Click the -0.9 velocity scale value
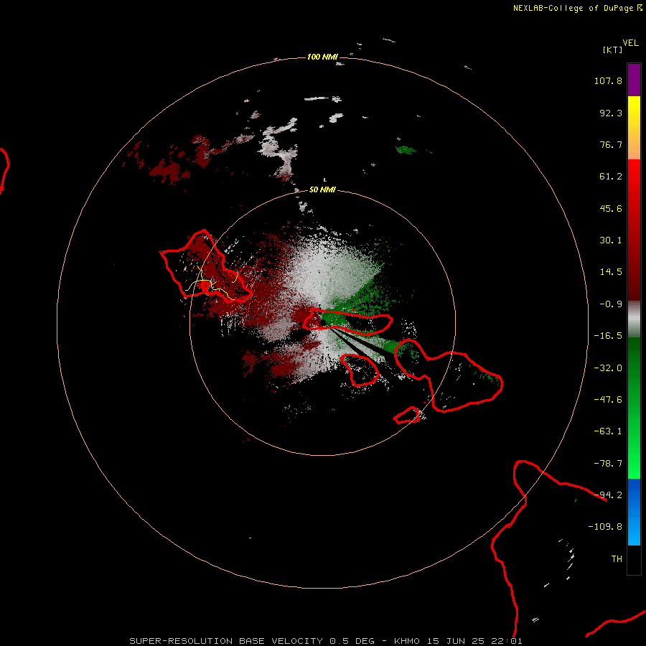646x646 pixels. coord(611,304)
